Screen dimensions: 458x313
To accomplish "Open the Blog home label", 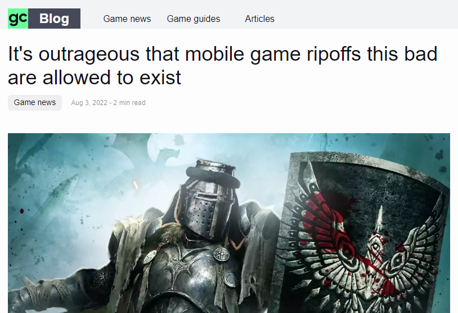I will pyautogui.click(x=55, y=19).
